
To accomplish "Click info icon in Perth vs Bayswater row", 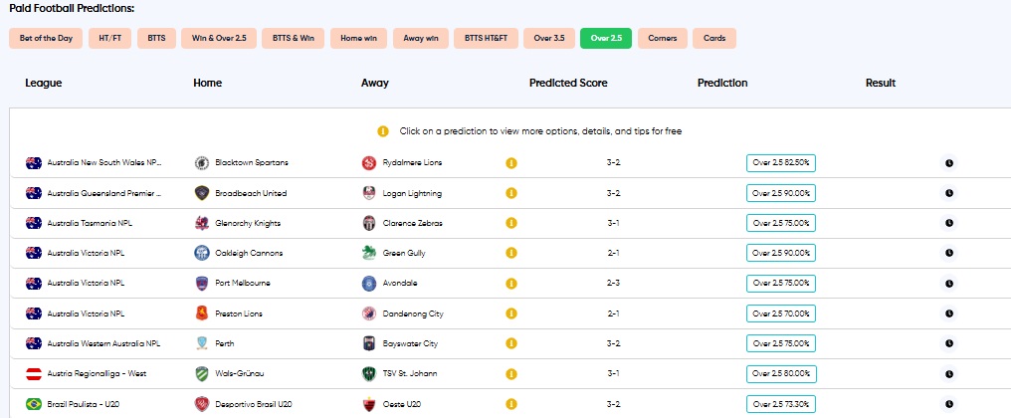I will [x=511, y=343].
